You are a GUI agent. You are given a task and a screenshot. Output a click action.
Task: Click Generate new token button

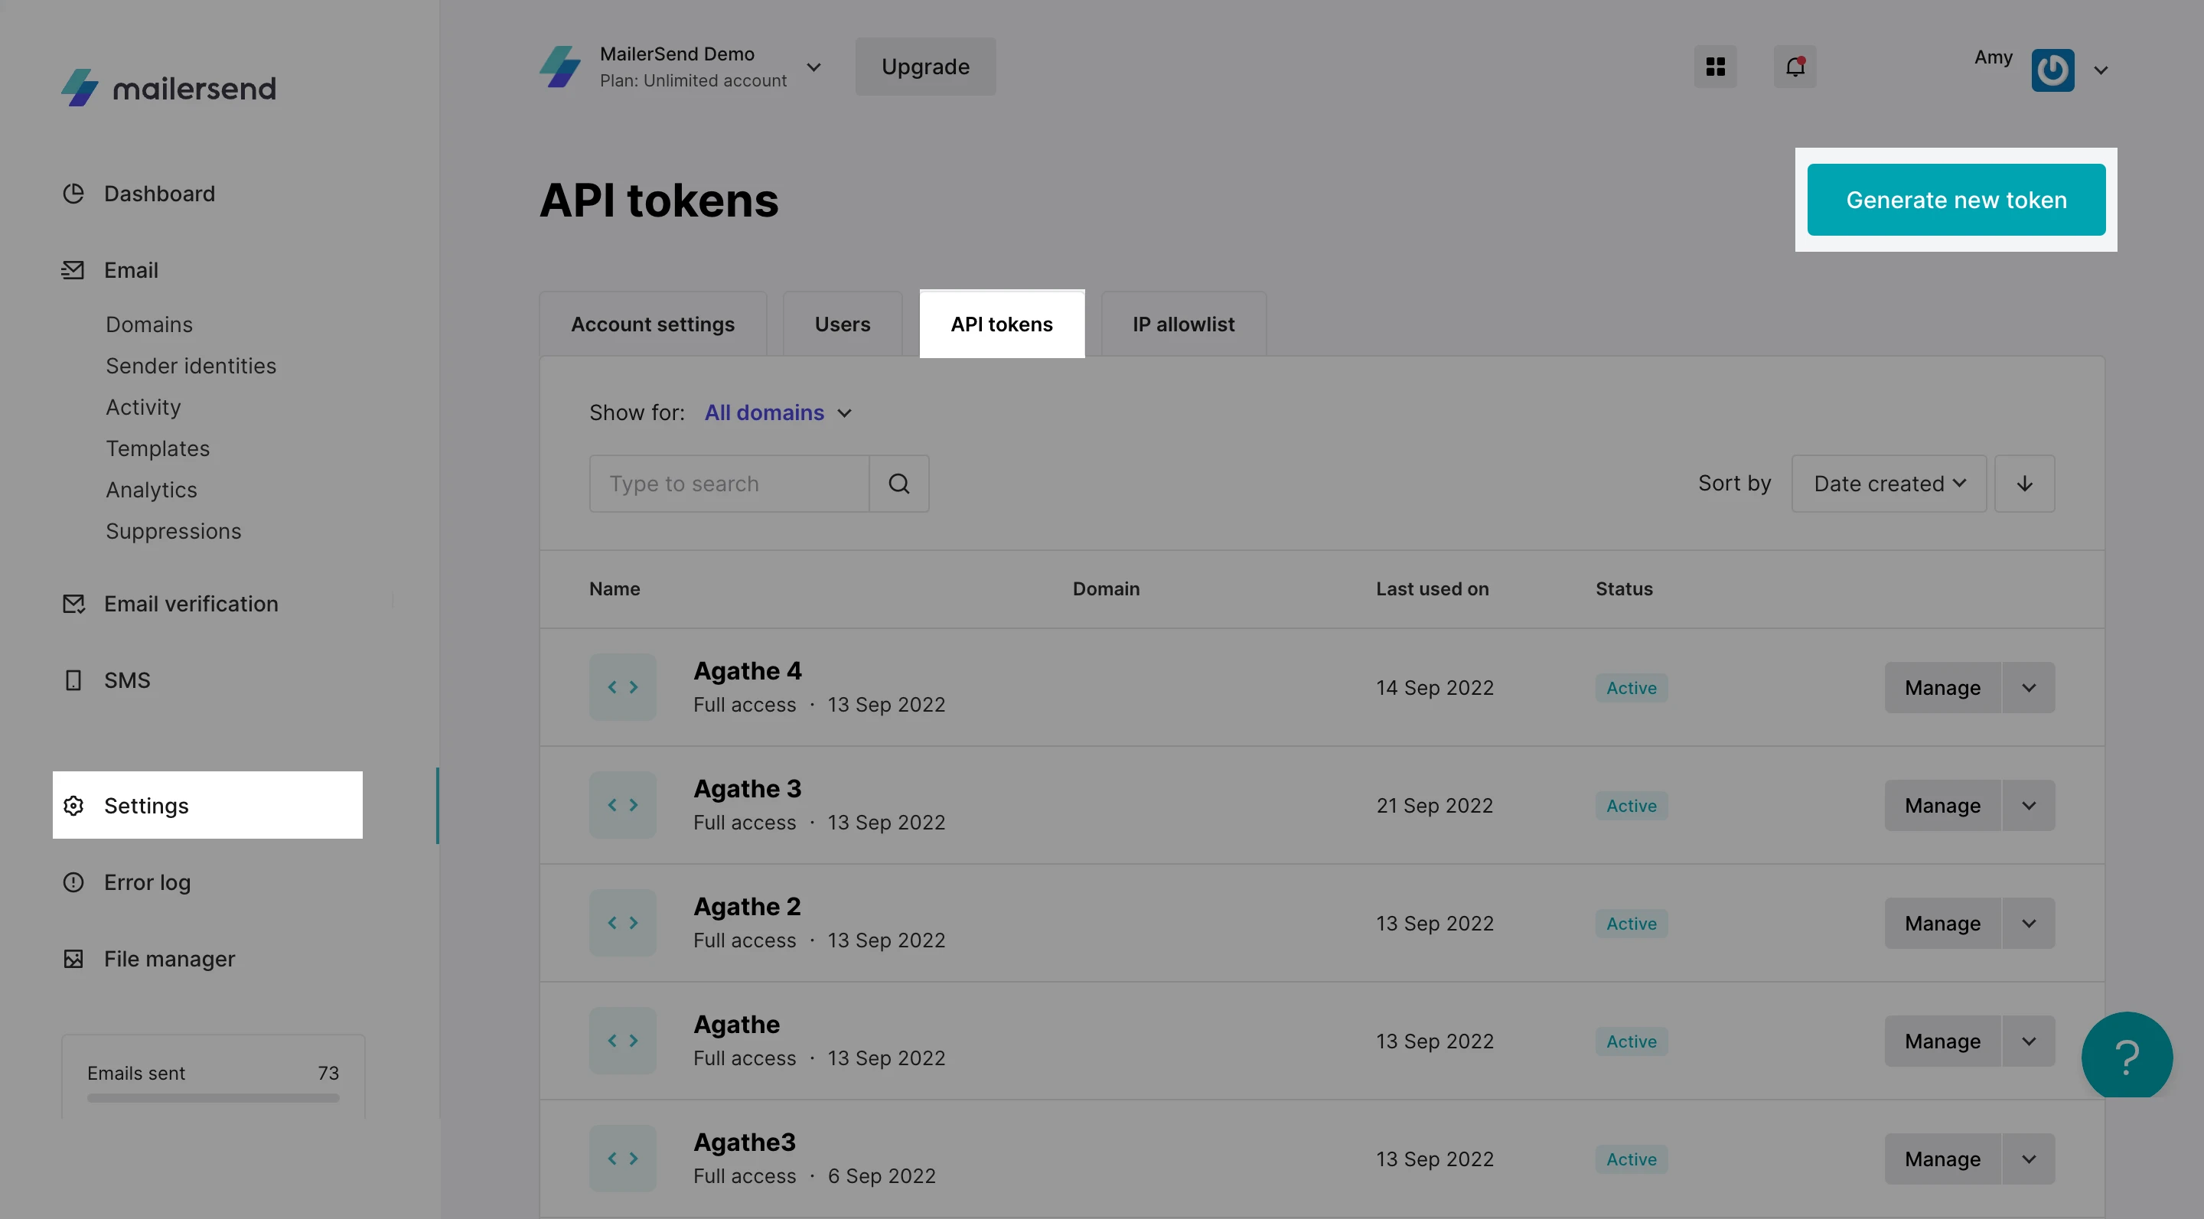pos(1955,200)
